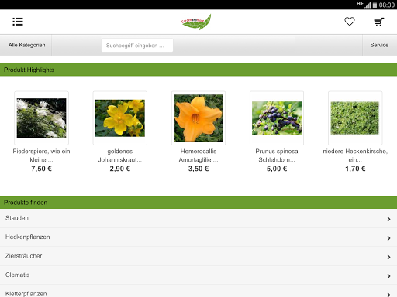This screenshot has height=297, width=397.
Task: Tap the Garten and more leaf logo
Action: [196, 22]
